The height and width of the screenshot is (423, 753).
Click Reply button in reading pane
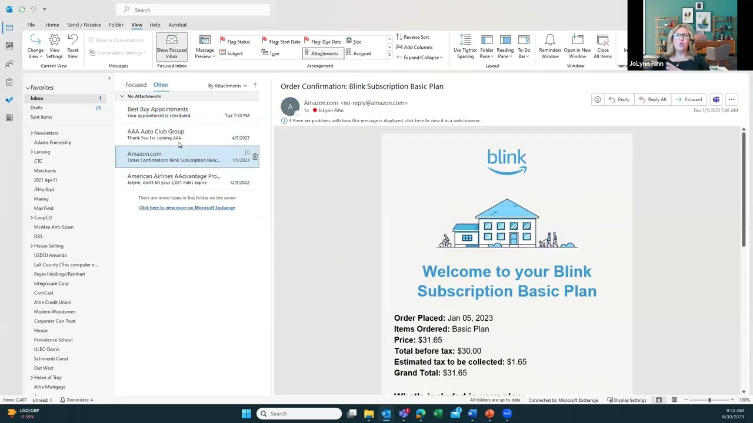point(619,99)
